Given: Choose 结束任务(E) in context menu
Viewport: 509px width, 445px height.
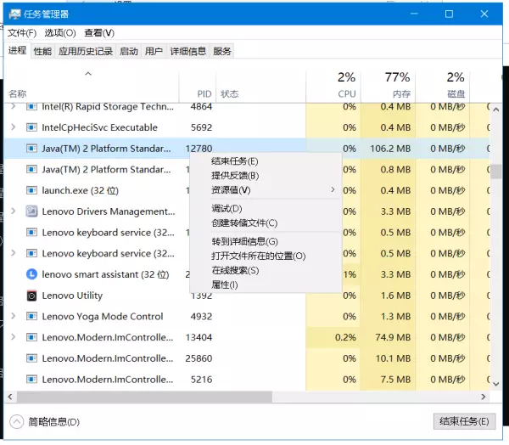Looking at the screenshot, I should point(266,161).
